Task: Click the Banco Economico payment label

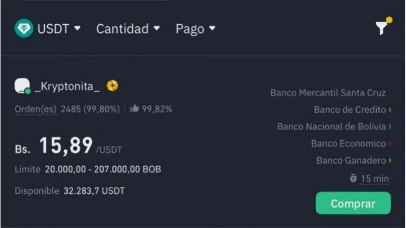Action: (x=348, y=144)
